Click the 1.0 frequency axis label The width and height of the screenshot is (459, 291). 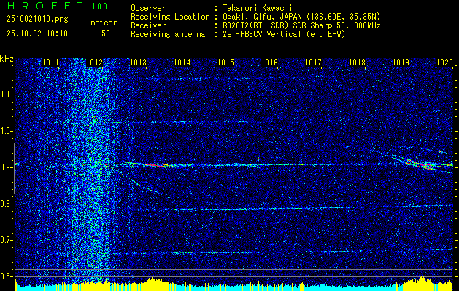click(x=6, y=131)
